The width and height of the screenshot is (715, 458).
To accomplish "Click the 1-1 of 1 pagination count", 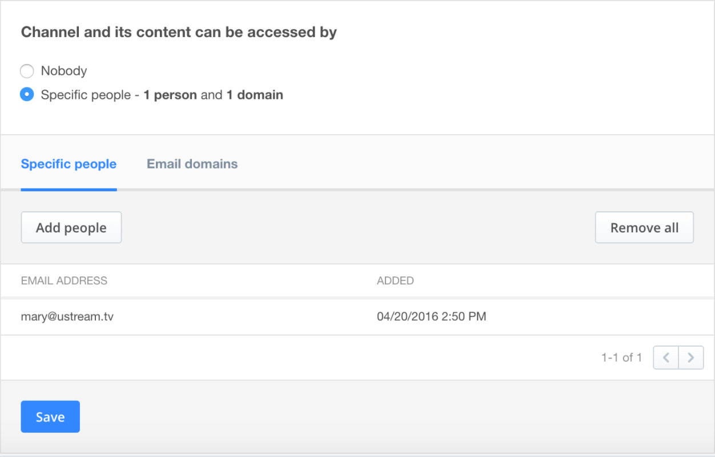I will click(621, 357).
